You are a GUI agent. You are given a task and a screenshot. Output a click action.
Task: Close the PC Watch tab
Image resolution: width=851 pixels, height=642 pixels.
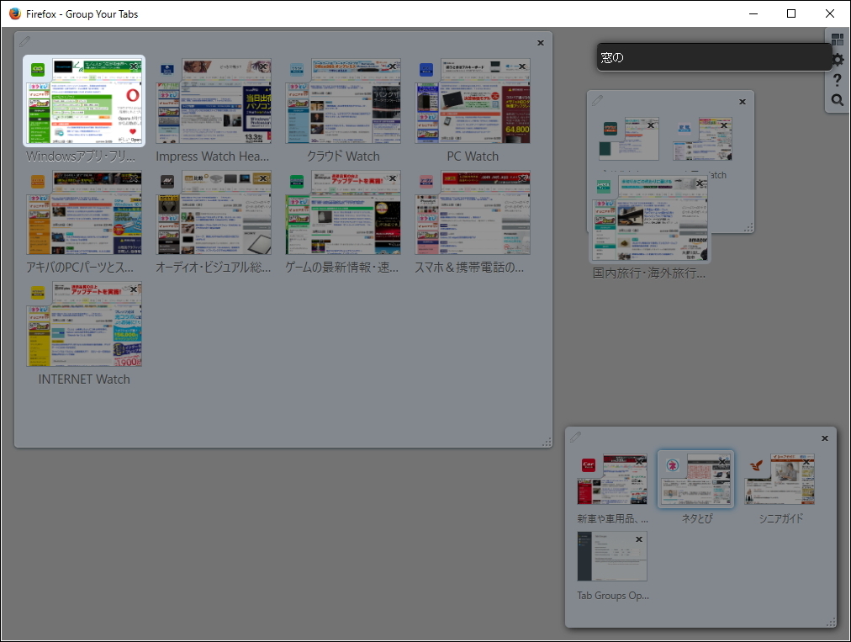point(522,66)
